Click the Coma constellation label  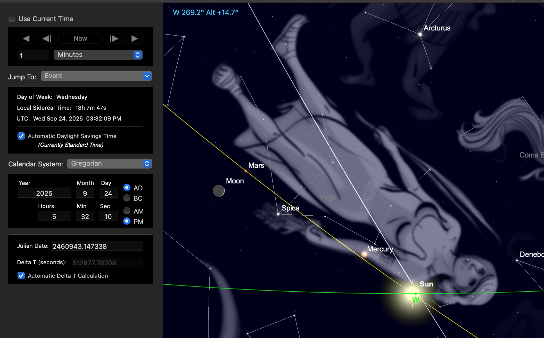[x=531, y=155]
